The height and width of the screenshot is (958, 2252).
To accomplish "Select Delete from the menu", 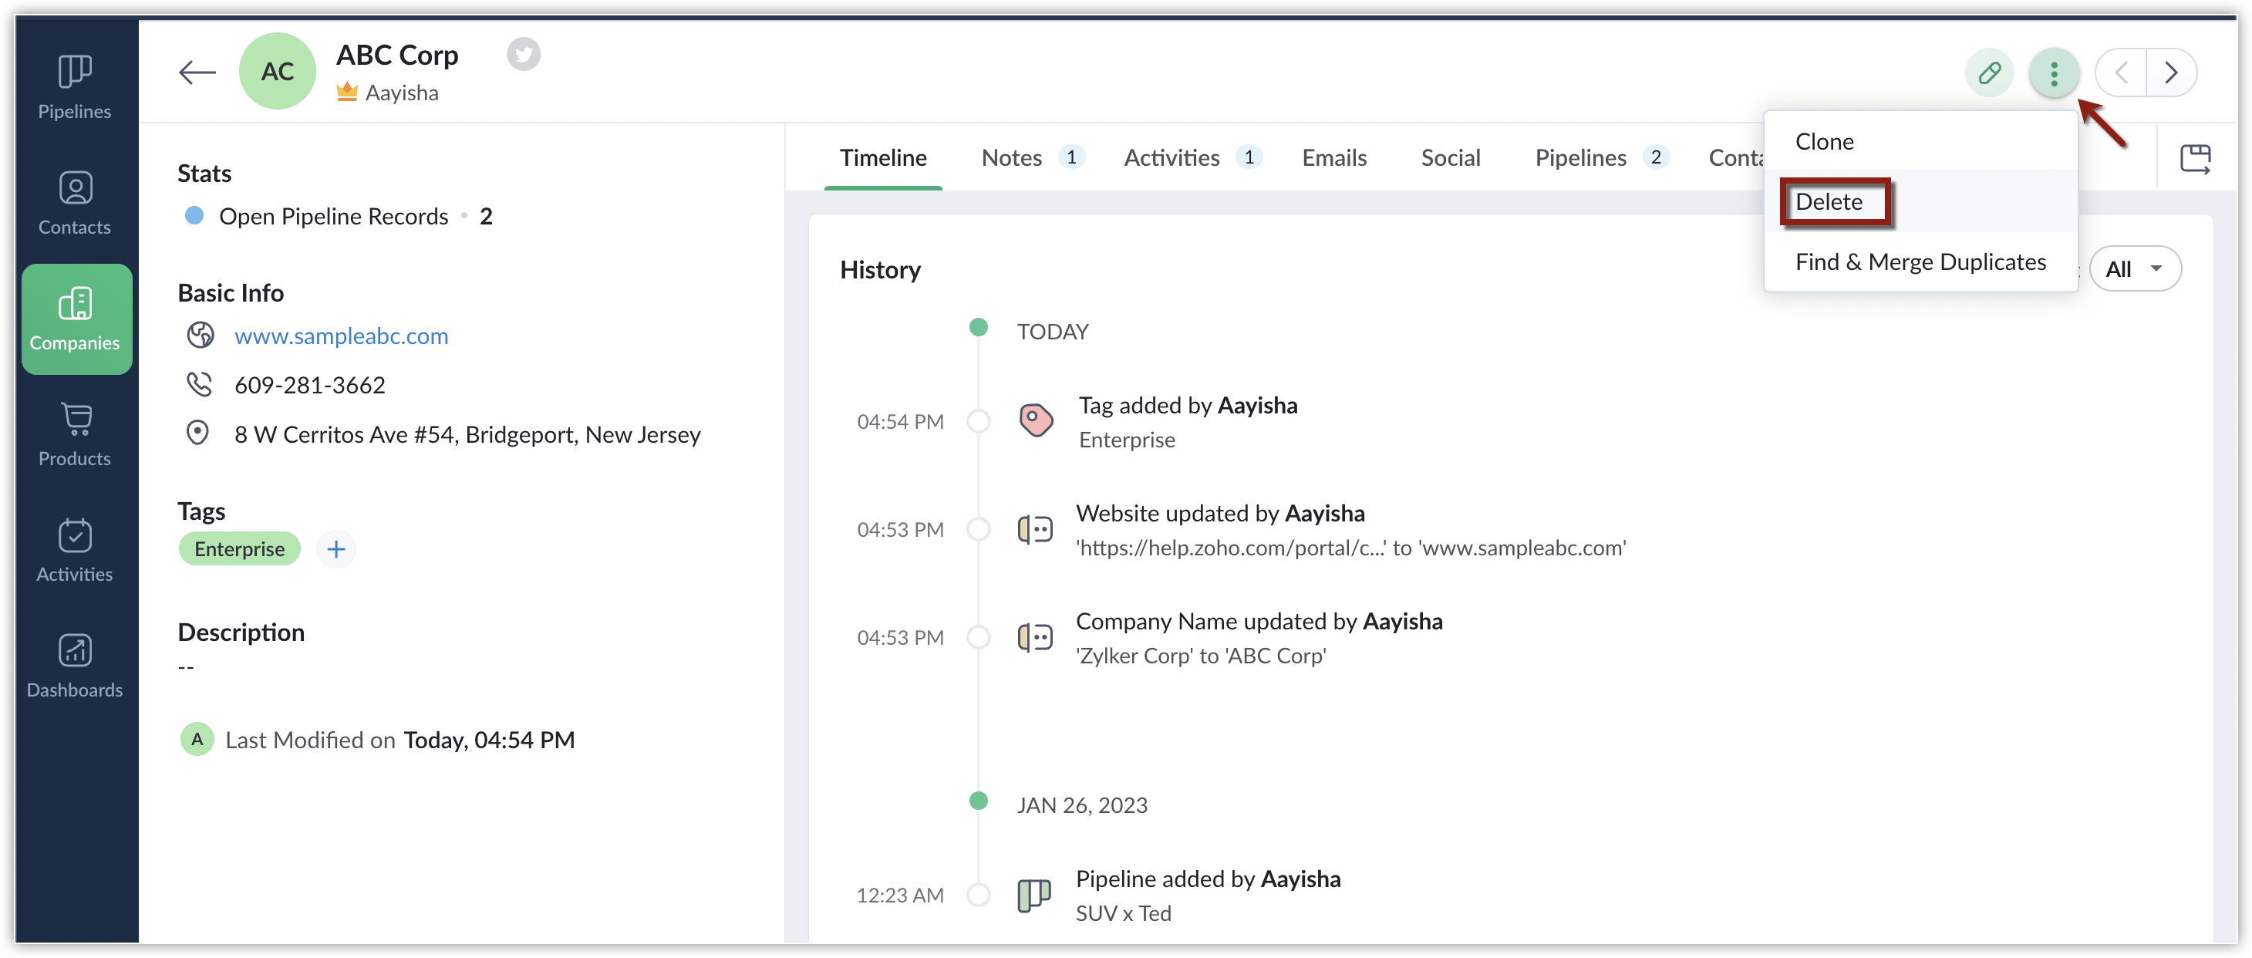I will [1829, 202].
